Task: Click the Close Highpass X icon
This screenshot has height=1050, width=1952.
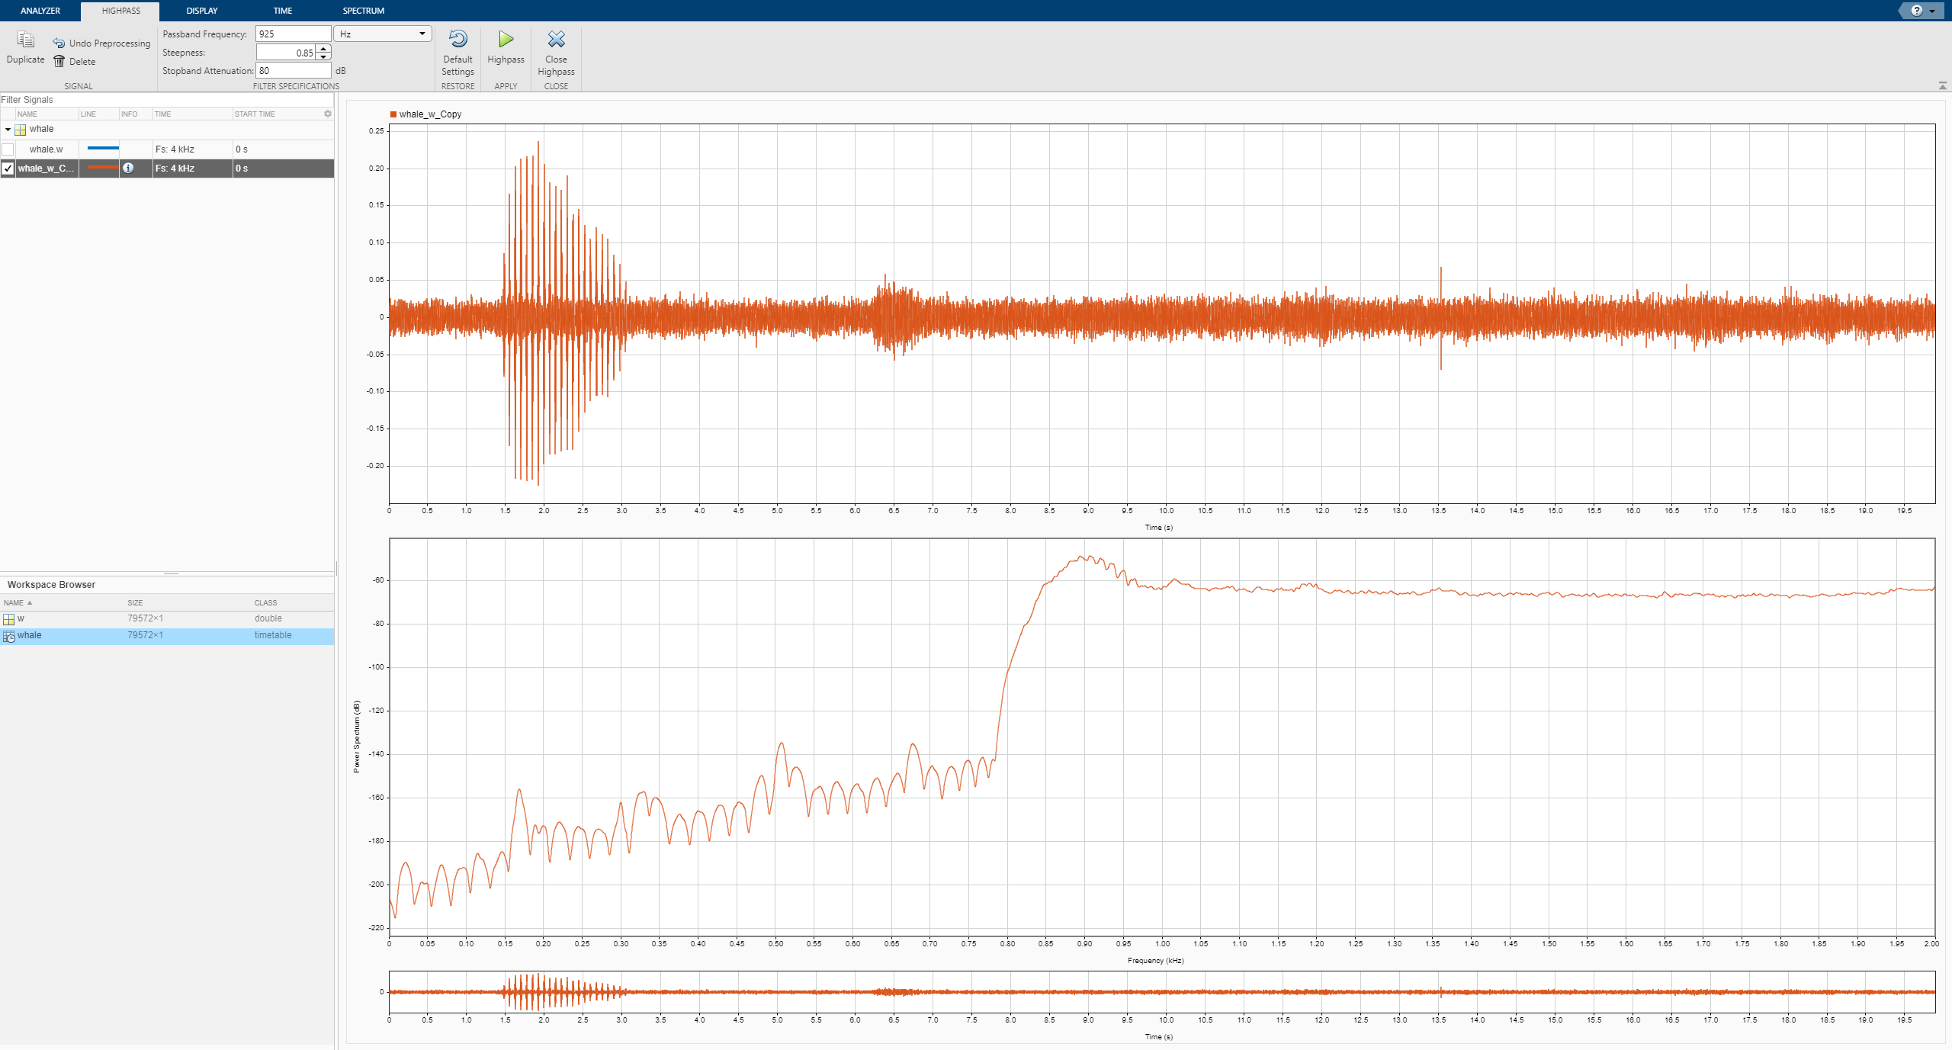Action: tap(556, 40)
